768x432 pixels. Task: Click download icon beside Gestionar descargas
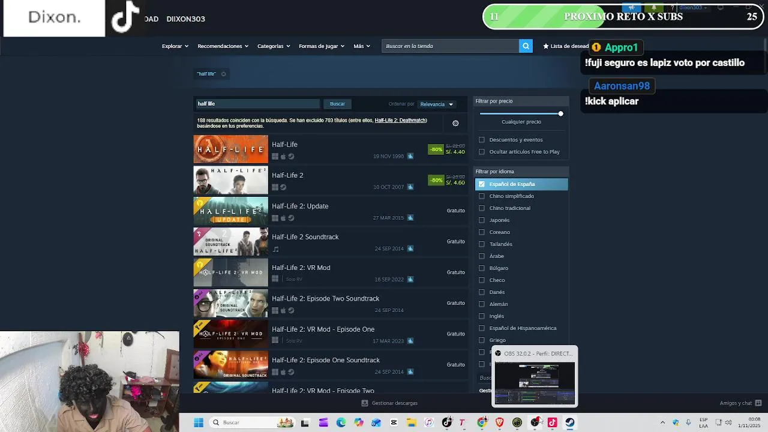pyautogui.click(x=365, y=403)
